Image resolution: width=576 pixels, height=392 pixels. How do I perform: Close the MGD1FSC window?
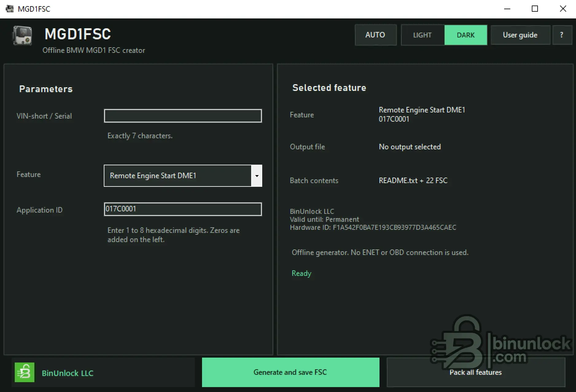coord(563,9)
